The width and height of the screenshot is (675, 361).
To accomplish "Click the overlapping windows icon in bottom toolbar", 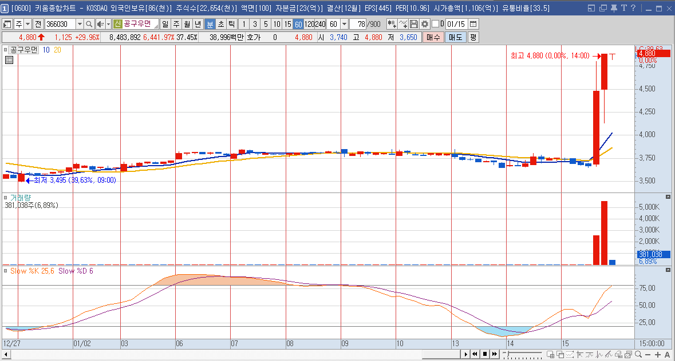I will point(560,354).
